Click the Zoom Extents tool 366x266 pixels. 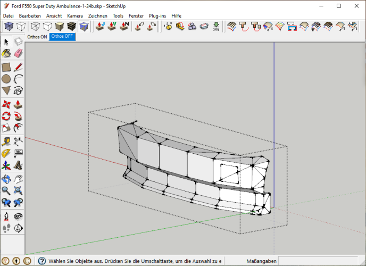[18, 190]
